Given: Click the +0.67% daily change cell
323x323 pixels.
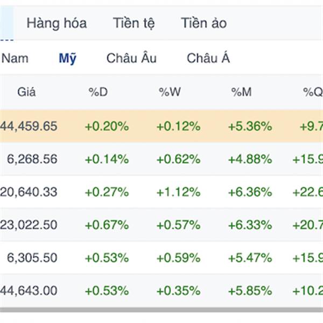Looking at the screenshot, I should click(107, 224).
